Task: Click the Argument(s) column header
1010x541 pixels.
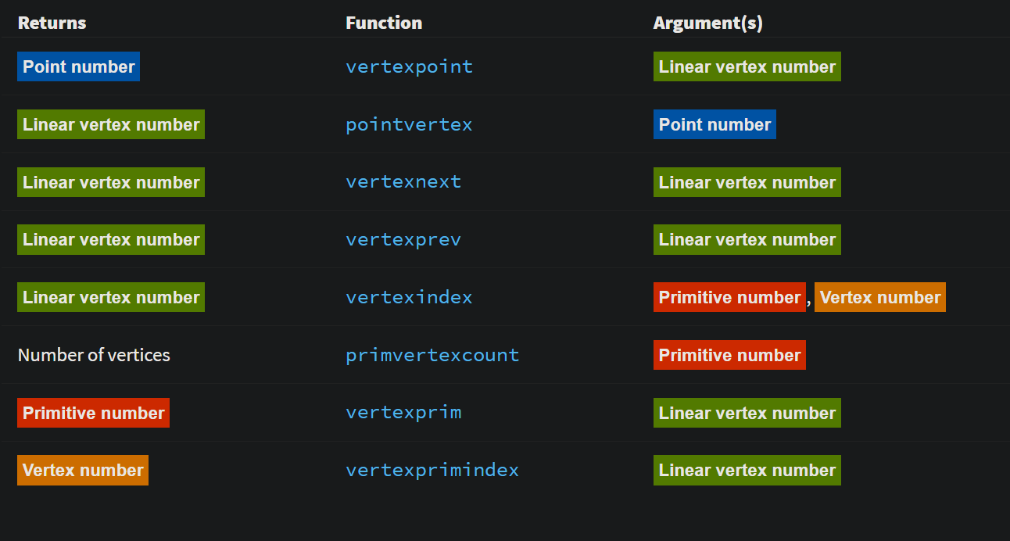Action: click(x=707, y=23)
